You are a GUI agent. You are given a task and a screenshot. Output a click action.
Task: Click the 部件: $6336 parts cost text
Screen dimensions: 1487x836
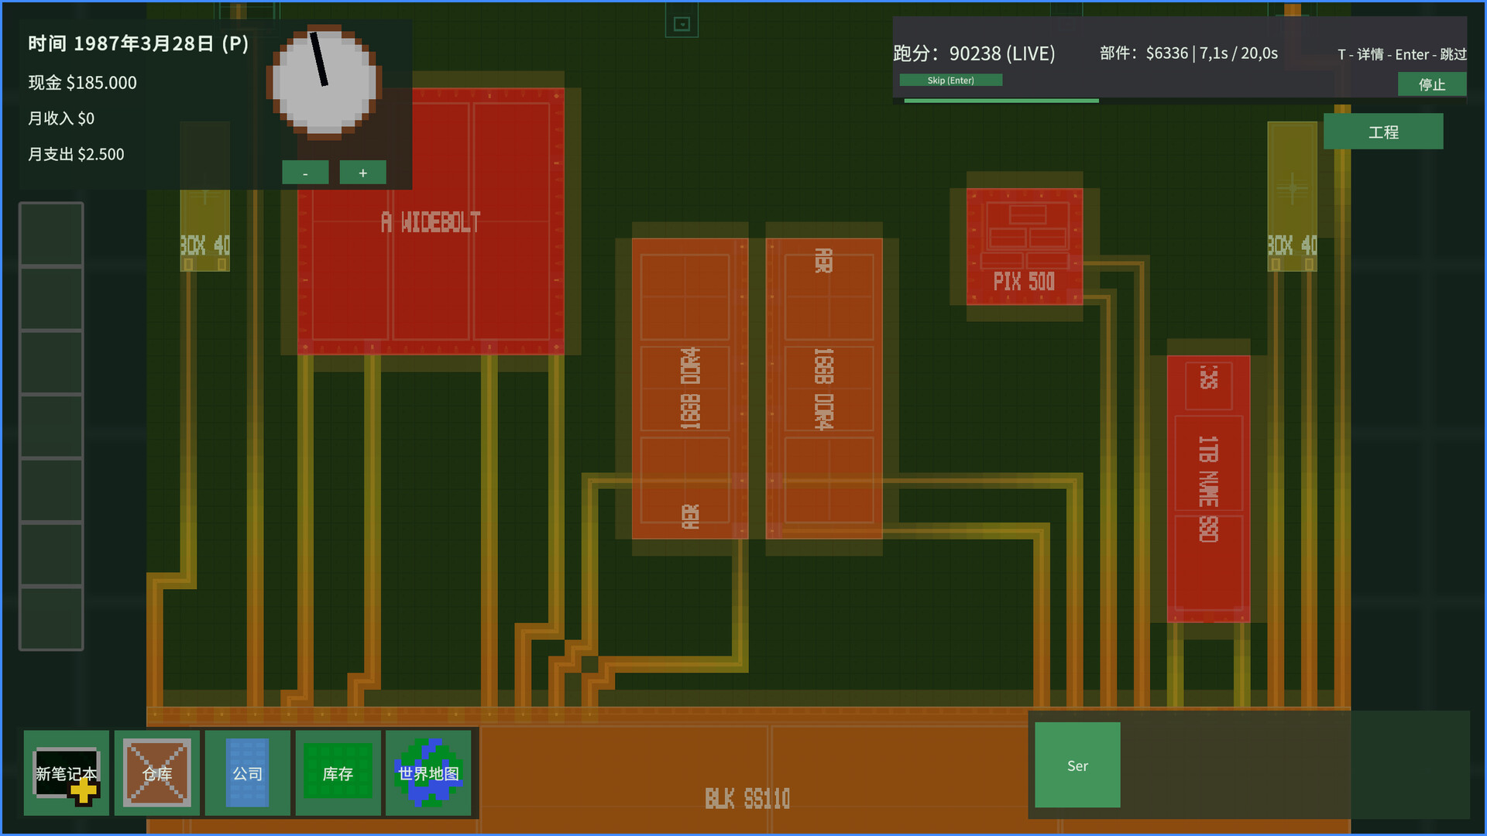1189,53
